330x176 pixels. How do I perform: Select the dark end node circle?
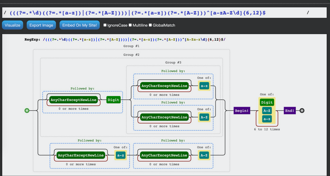coord(302,111)
